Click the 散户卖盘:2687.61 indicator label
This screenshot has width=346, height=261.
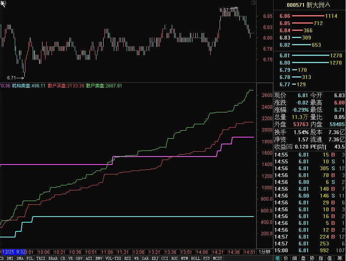click(104, 86)
